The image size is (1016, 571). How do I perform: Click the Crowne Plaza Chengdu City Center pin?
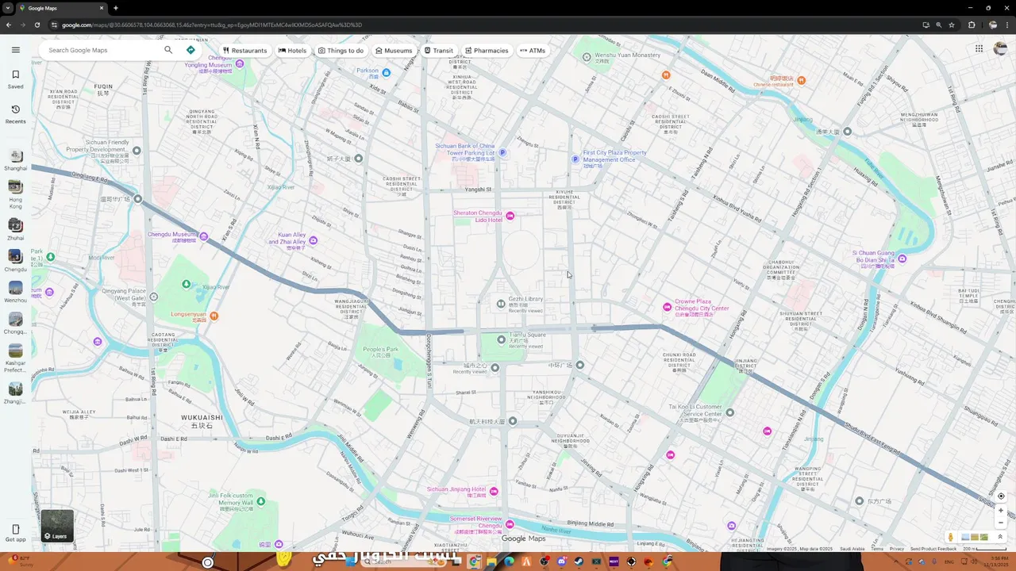pos(668,307)
